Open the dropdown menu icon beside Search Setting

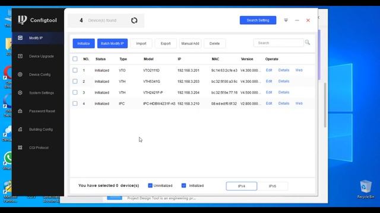point(286,20)
